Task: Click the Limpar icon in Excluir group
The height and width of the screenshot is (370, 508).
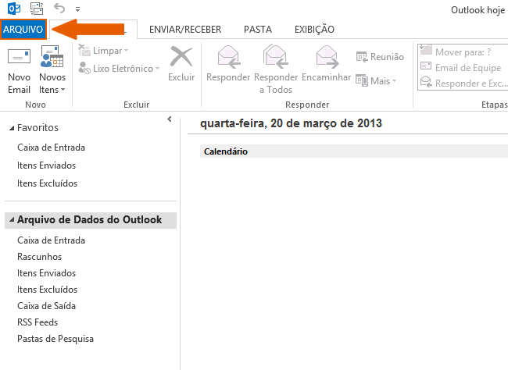Action: [84, 51]
